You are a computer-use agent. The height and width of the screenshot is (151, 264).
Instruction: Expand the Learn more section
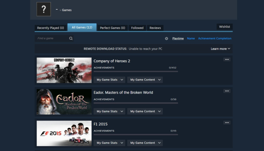[220, 49]
